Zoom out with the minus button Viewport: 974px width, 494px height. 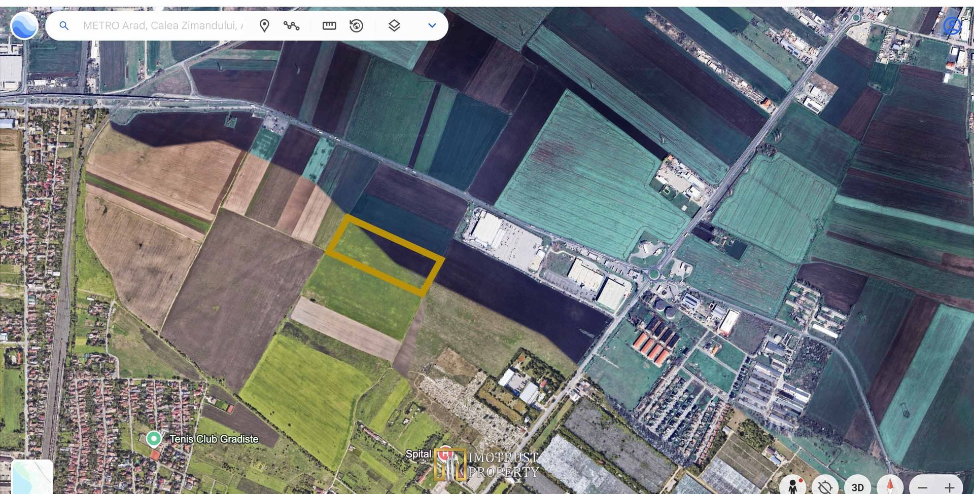923,487
